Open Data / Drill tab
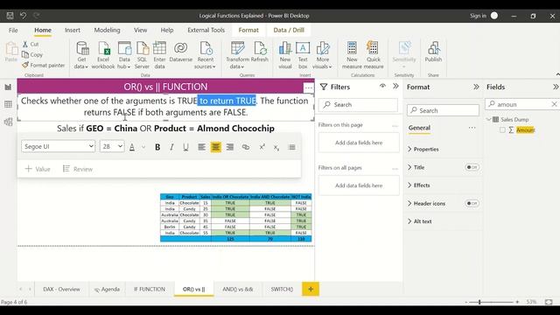Viewport: 560px width, 315px height. [289, 30]
